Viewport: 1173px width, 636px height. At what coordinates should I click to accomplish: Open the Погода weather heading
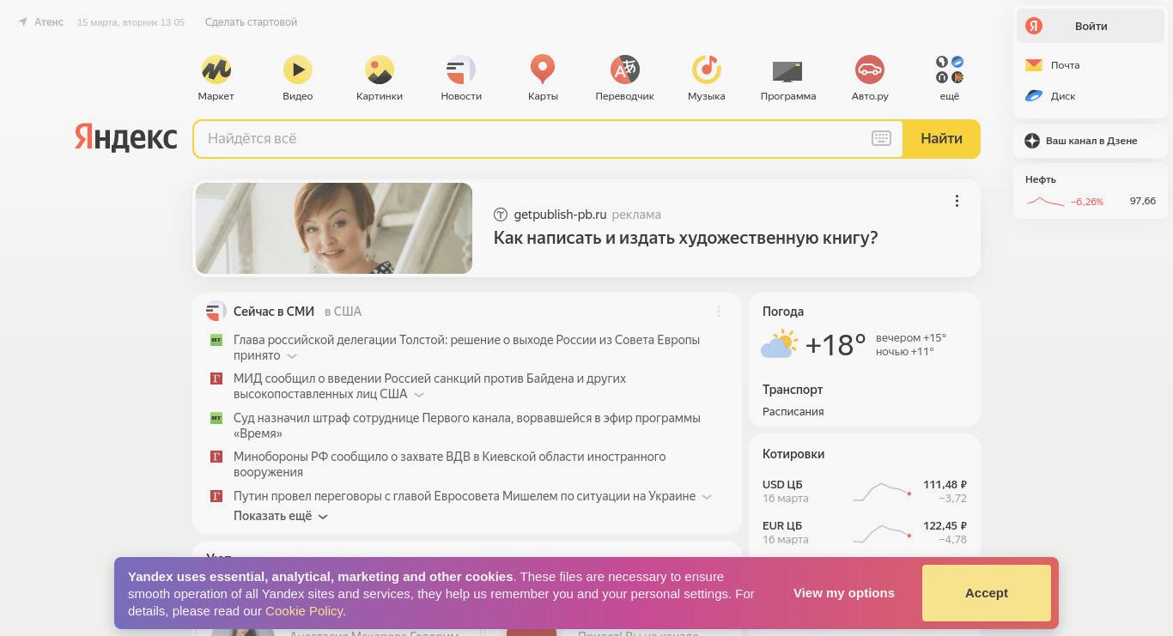[783, 312]
